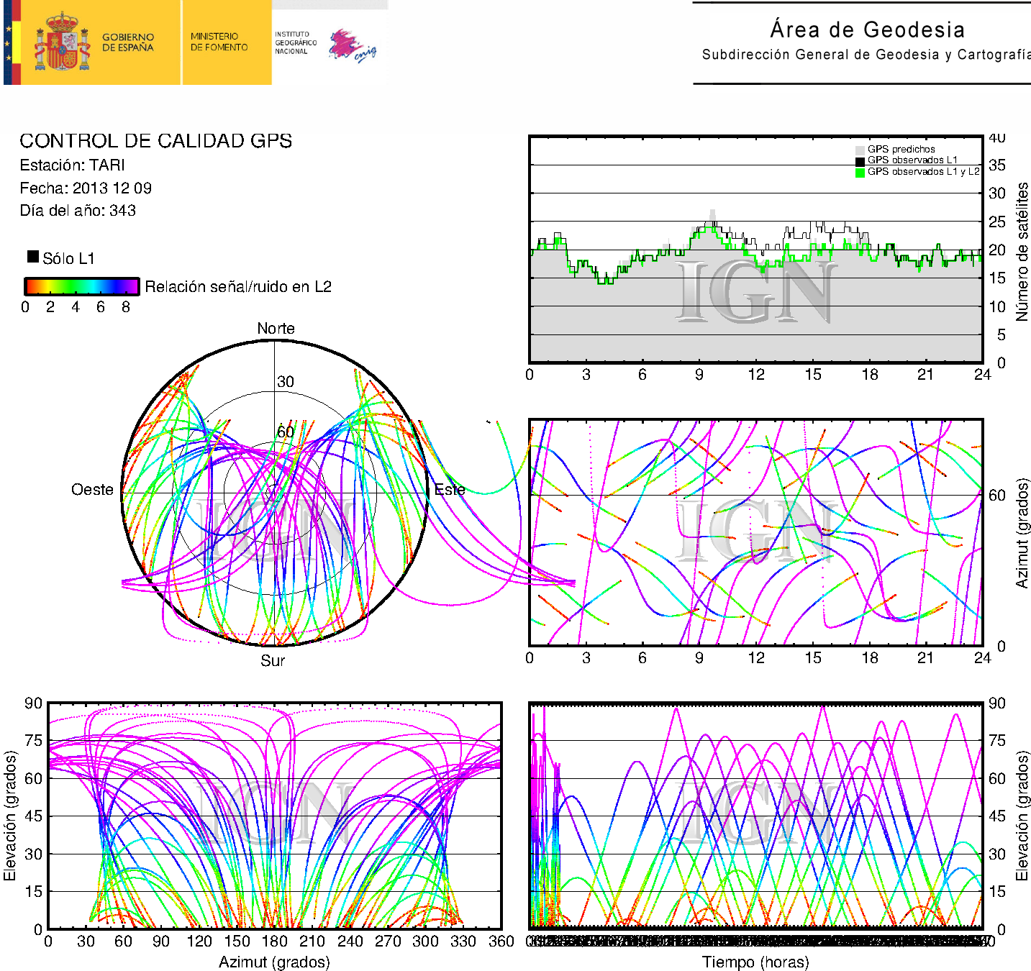Viewport: 1031px width, 971px height.
Task: Click the Sur label below the skyplot
Action: click(x=273, y=660)
